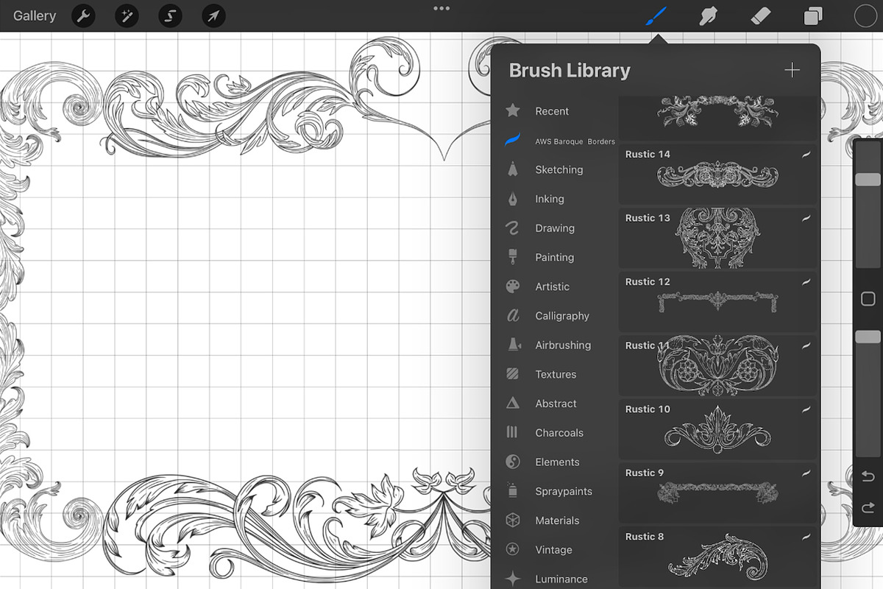Select the Eraser tool
This screenshot has width=883, height=589.
pyautogui.click(x=760, y=15)
